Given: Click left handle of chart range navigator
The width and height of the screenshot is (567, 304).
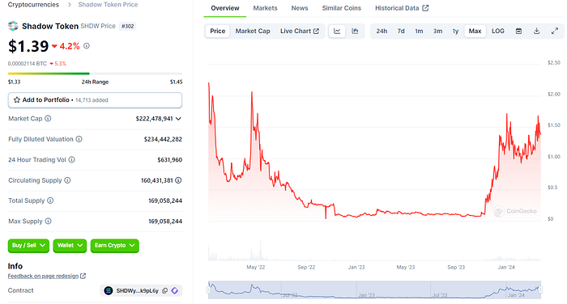Looking at the screenshot, I should tap(208, 289).
